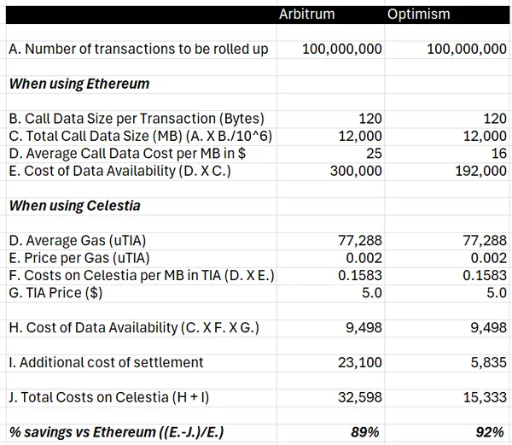
Task: Click the 'Number of transactions to be rolled up' label
Action: pos(138,50)
